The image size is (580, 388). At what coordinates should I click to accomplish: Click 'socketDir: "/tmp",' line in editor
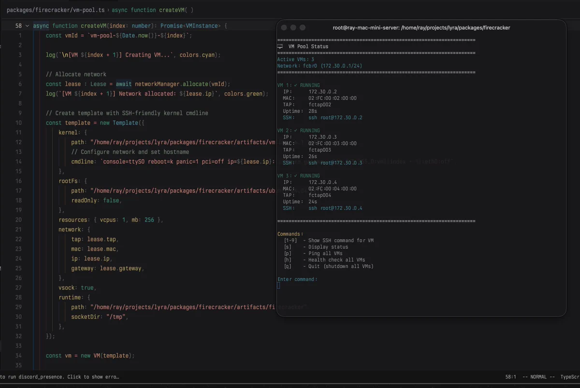(100, 317)
